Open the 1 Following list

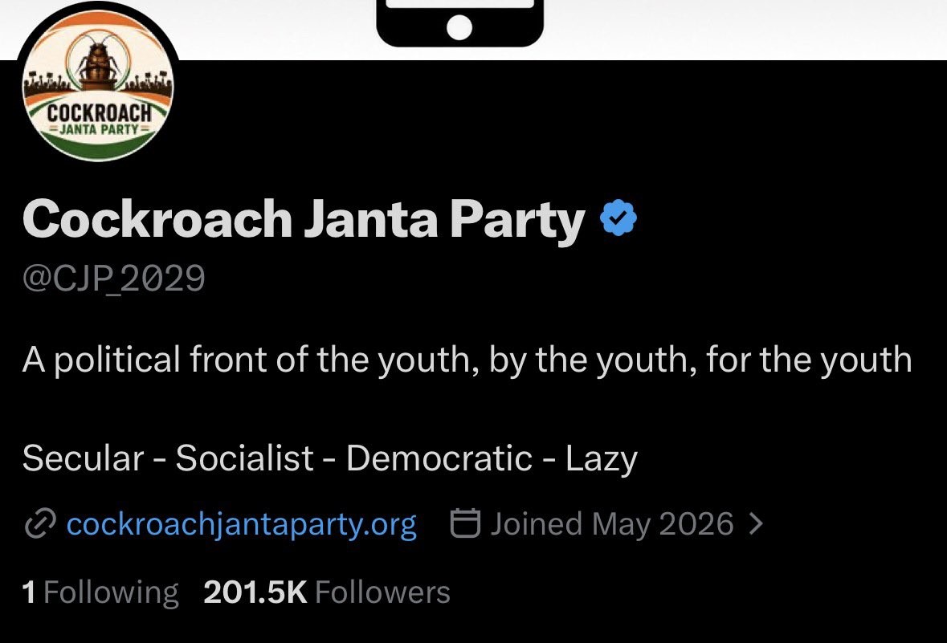pyautogui.click(x=100, y=592)
